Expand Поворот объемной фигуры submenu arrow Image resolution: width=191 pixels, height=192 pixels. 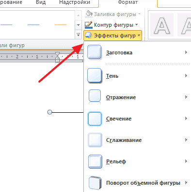click(x=186, y=183)
